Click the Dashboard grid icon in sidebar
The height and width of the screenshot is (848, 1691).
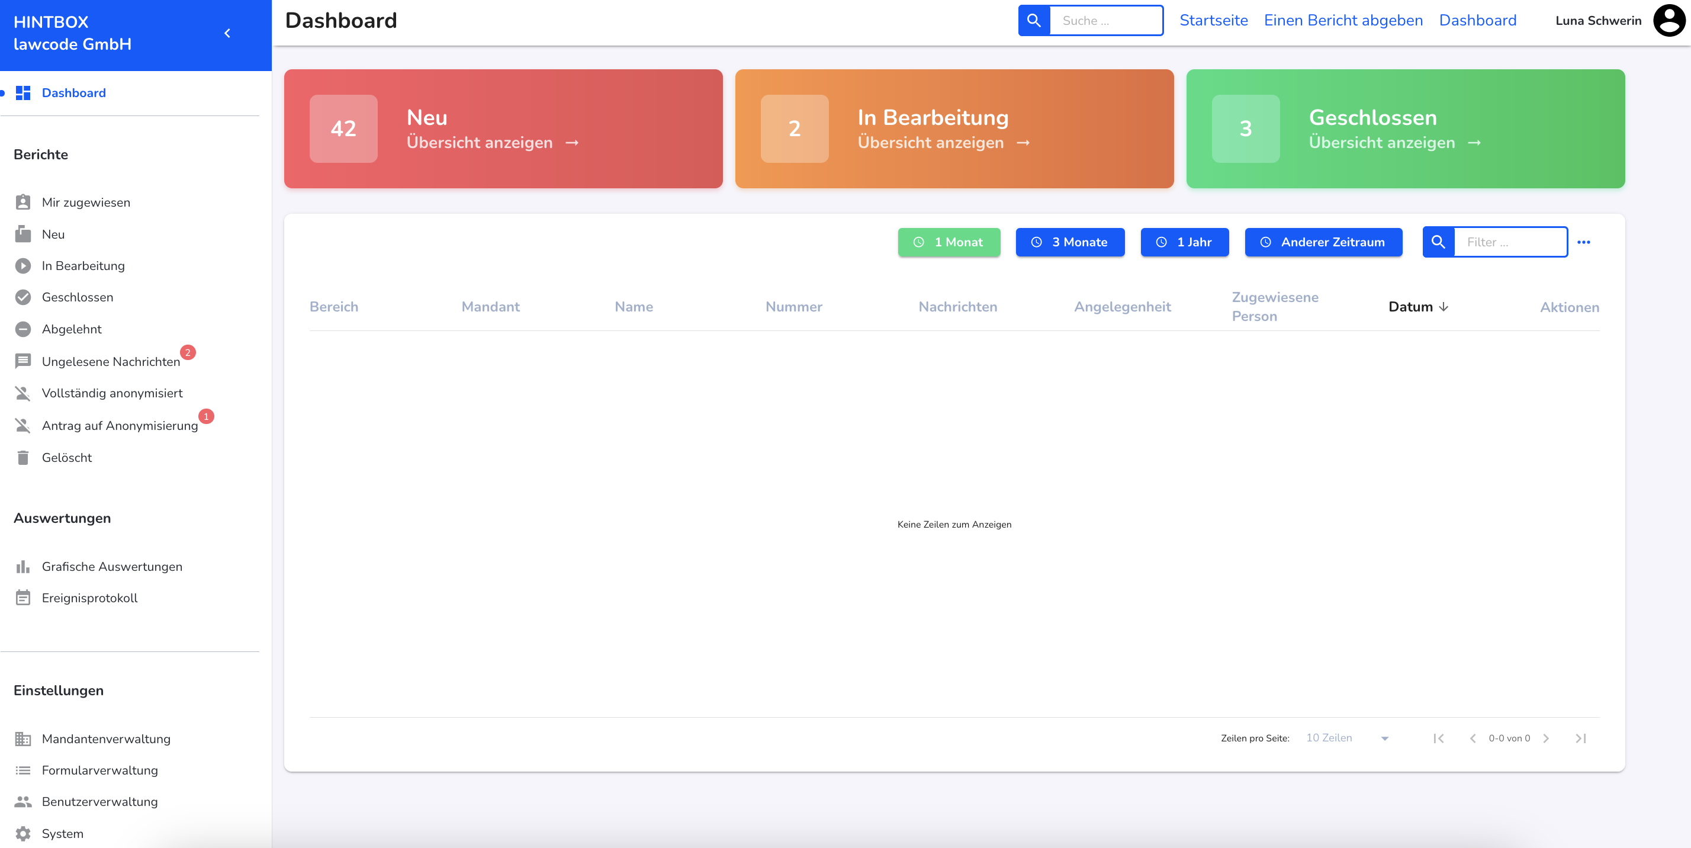[23, 93]
